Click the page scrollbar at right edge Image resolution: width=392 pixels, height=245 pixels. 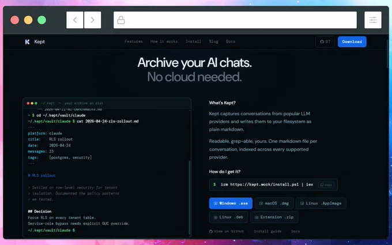pyautogui.click(x=387, y=54)
